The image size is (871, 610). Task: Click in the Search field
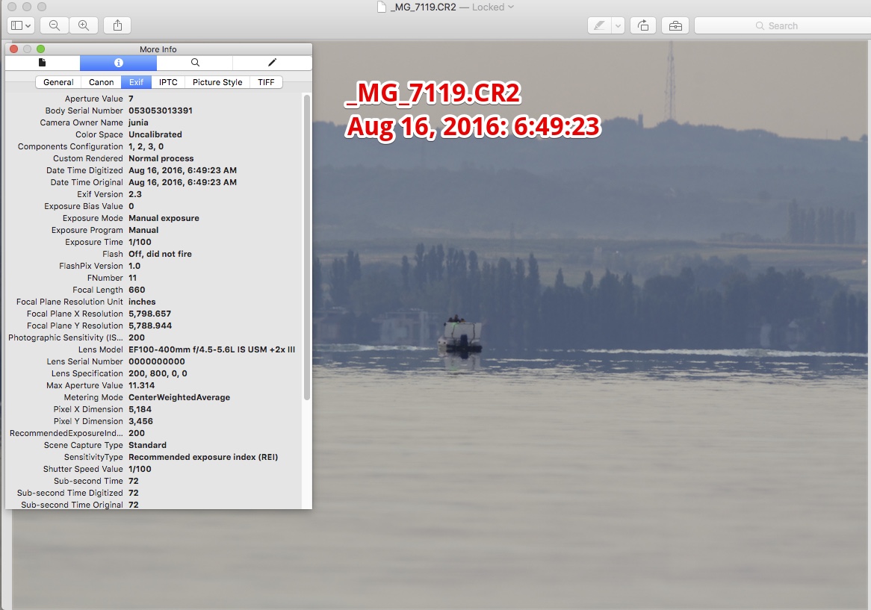pyautogui.click(x=783, y=25)
